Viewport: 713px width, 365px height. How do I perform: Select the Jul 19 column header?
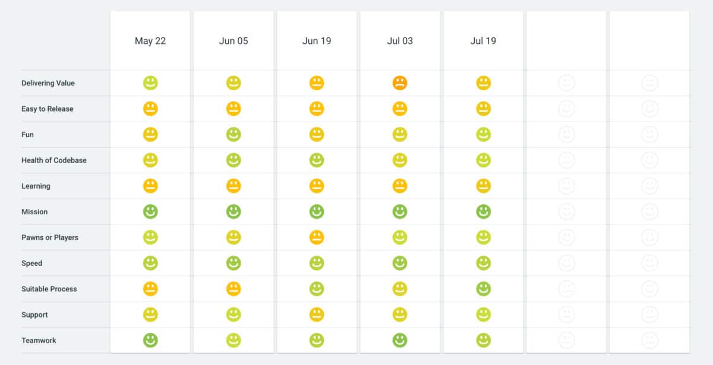pyautogui.click(x=483, y=41)
